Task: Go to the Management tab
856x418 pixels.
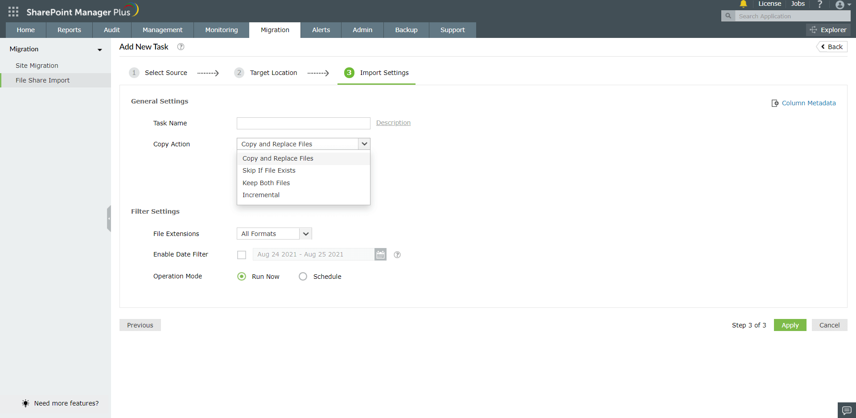Action: pos(163,30)
